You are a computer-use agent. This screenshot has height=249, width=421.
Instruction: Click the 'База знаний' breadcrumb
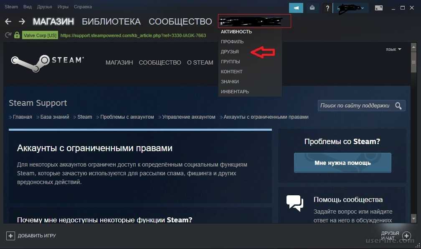(54, 117)
